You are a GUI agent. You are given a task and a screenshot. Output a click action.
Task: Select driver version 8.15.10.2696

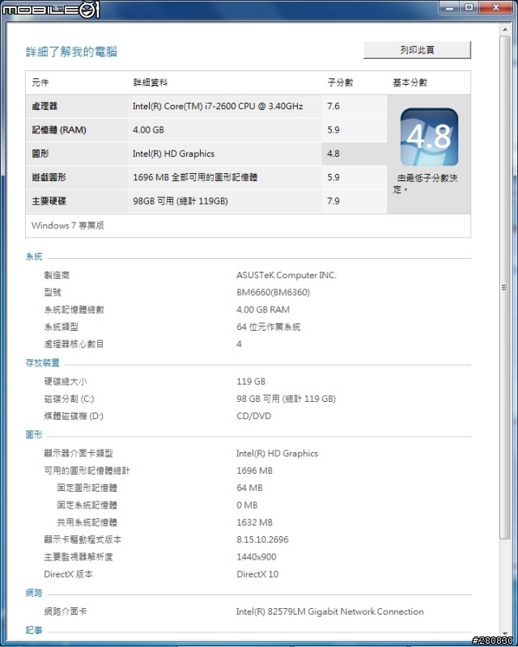point(262,539)
